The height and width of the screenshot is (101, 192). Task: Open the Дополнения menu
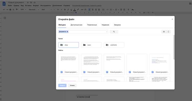57,6
